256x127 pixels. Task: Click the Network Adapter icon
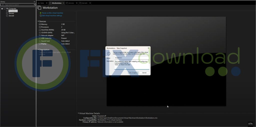click(40, 35)
